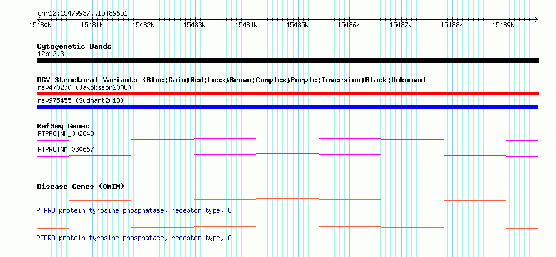Click the chr12:15479937..15489651 coordinate label
The image size is (556, 257).
pos(82,14)
